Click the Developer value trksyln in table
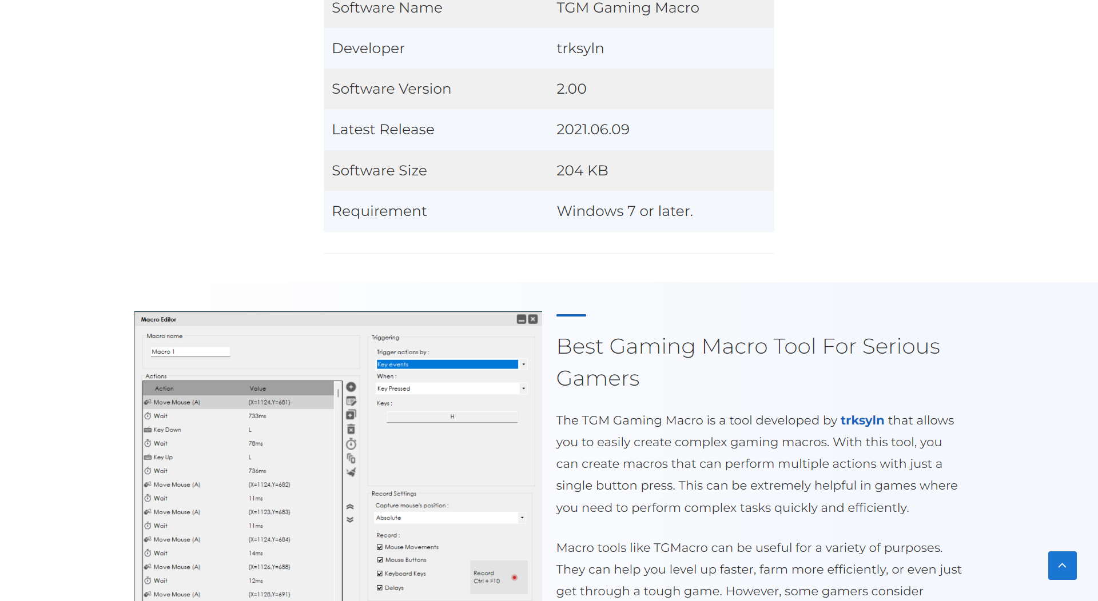This screenshot has width=1098, height=601. pyautogui.click(x=580, y=49)
